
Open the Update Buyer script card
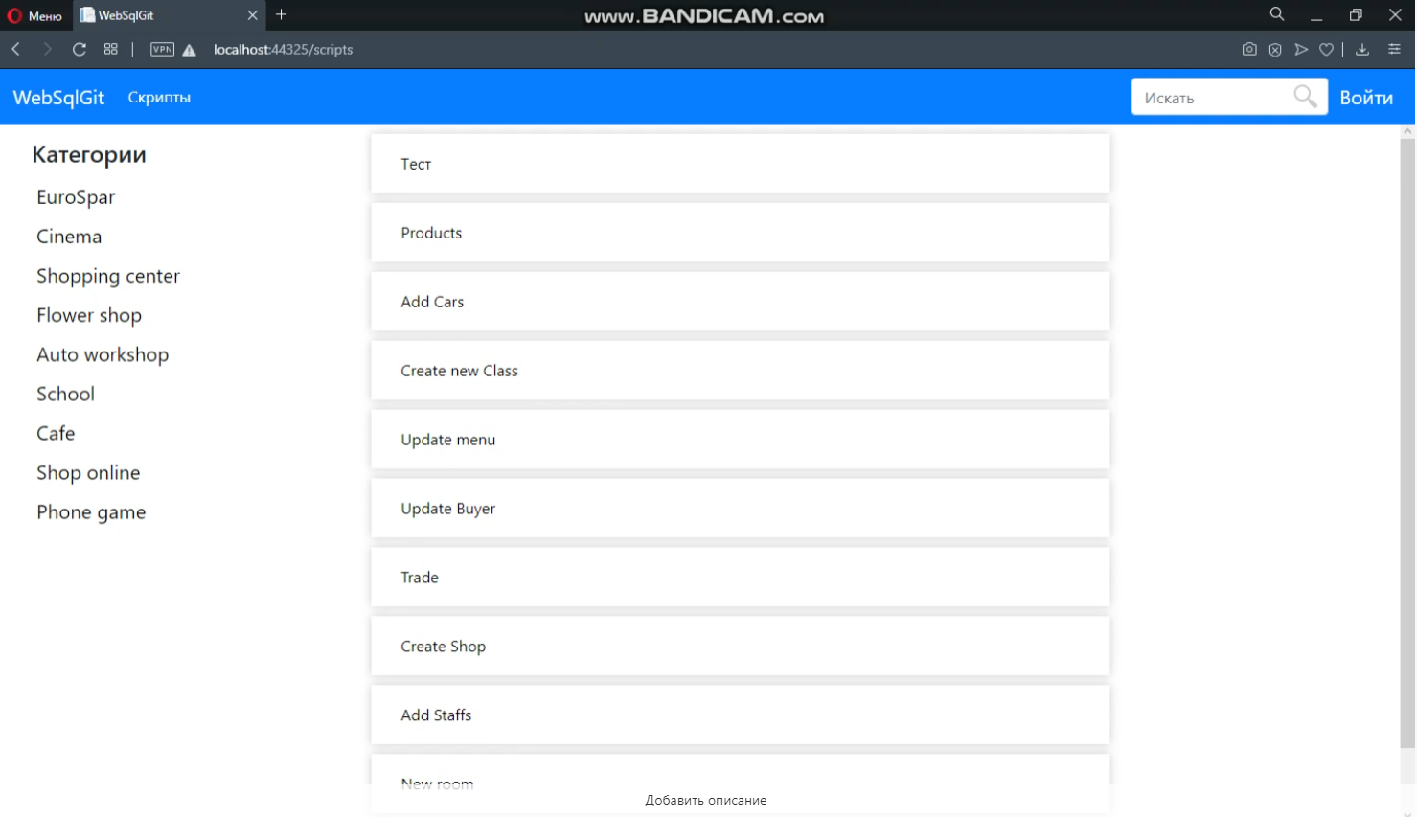coord(741,509)
